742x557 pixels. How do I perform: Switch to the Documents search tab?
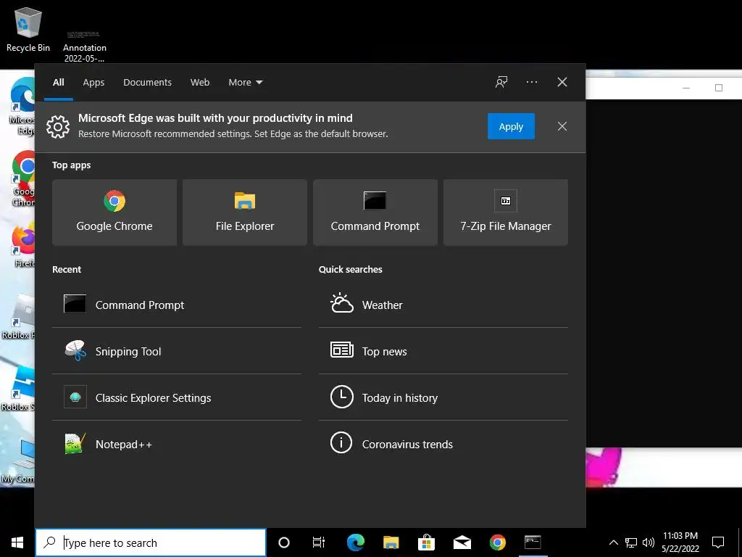click(147, 83)
